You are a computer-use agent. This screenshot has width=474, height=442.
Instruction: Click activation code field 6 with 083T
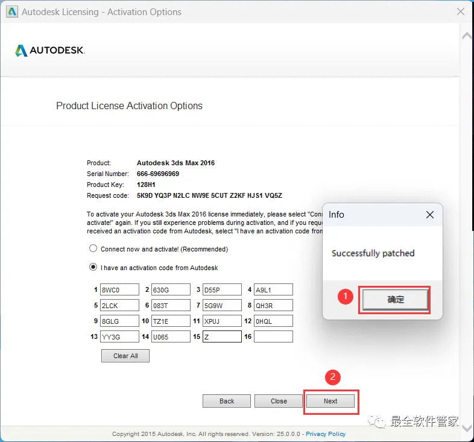point(171,305)
